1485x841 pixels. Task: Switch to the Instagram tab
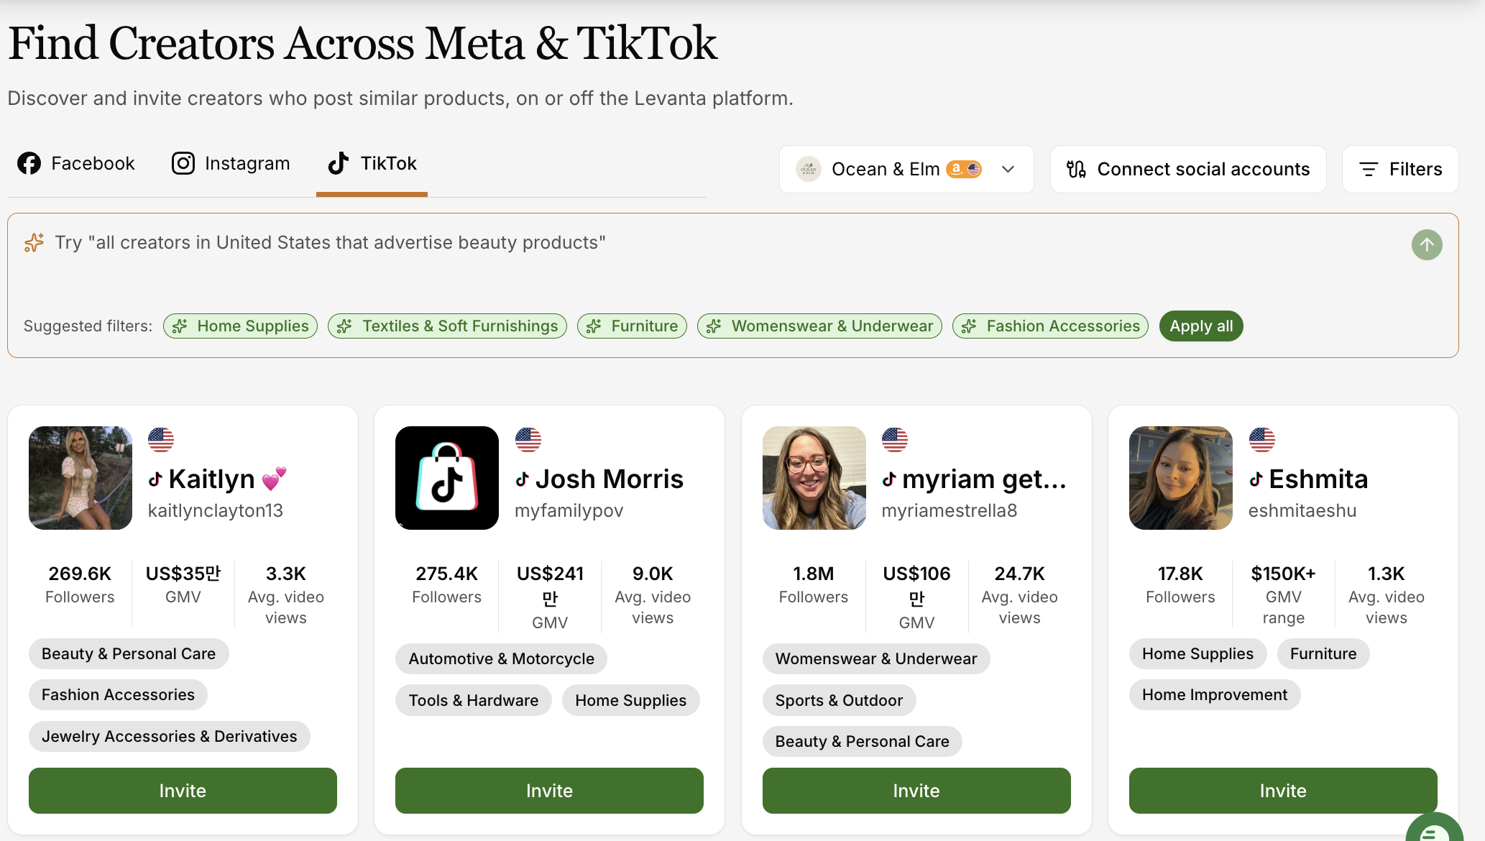(231, 163)
